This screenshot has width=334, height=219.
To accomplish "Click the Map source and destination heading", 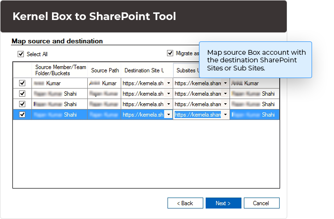I will [57, 41].
